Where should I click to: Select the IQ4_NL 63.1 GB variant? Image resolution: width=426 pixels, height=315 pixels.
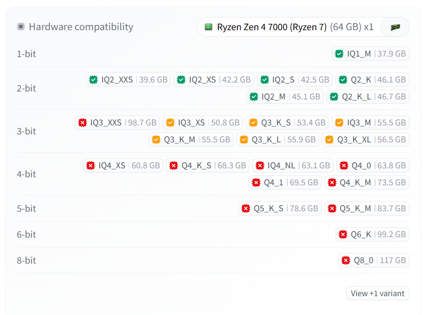(293, 166)
